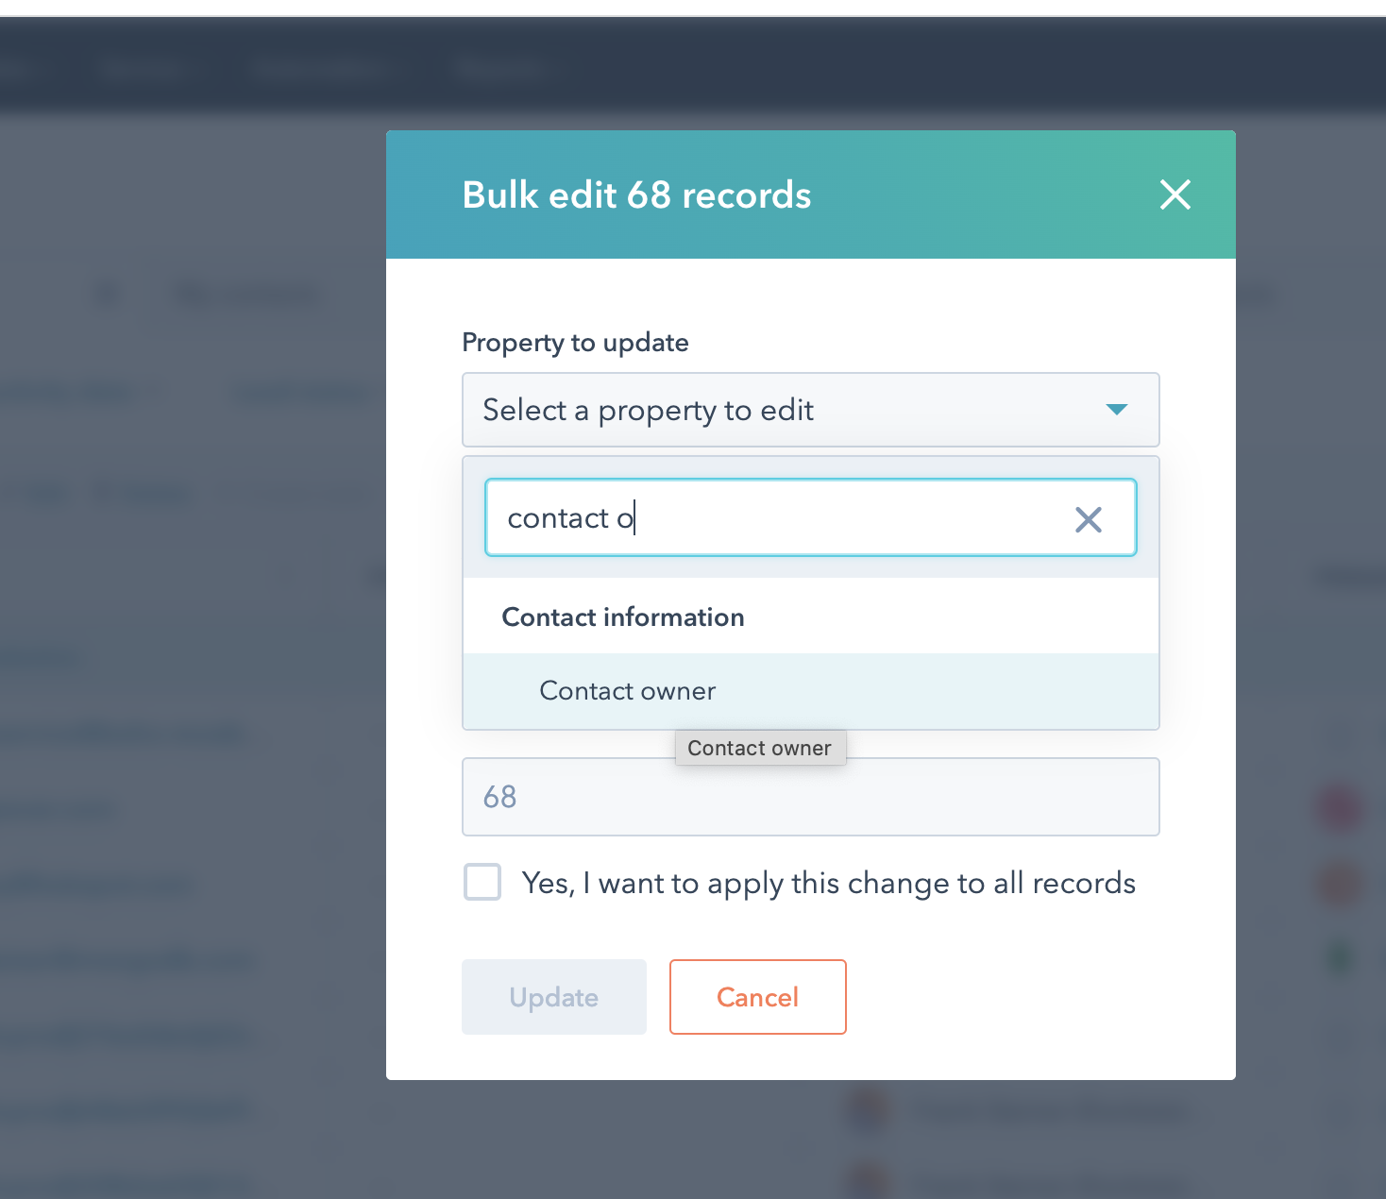The image size is (1386, 1199).
Task: Open the 'Select a property to edit' dropdown
Action: tap(810, 410)
